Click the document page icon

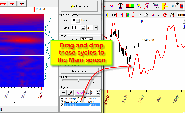(x=140, y=15)
